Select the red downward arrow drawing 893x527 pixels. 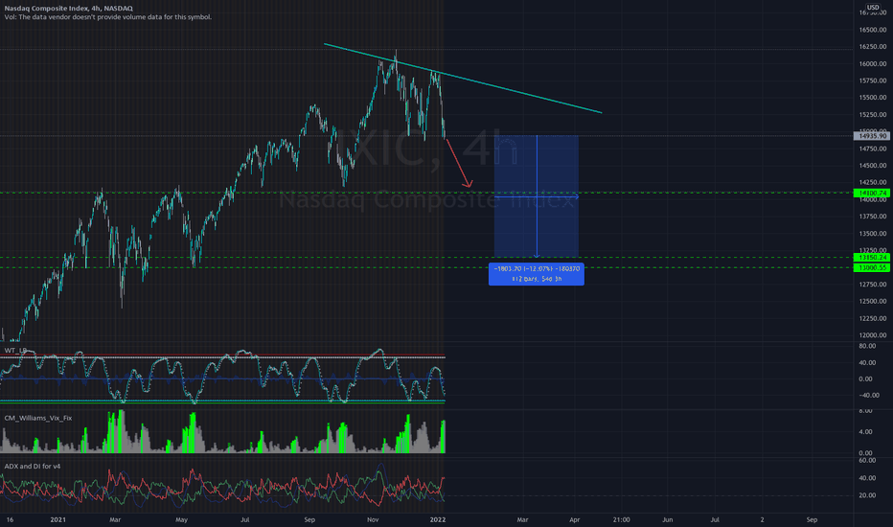pyautogui.click(x=458, y=163)
